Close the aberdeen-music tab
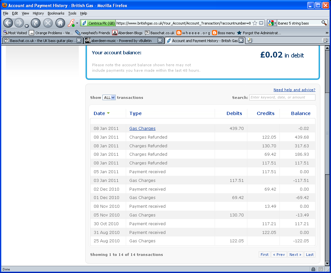The width and height of the screenshot is (331, 273). pyautogui.click(x=160, y=40)
